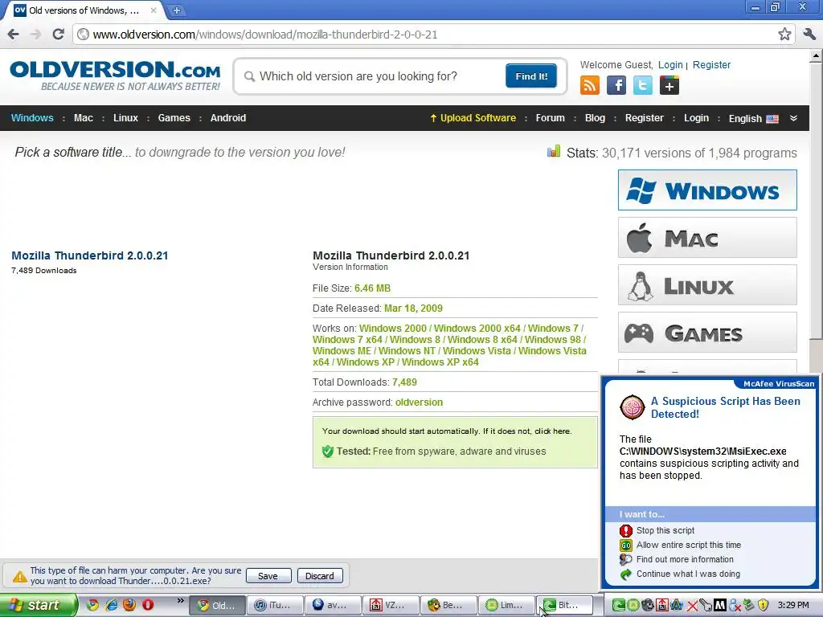Expand quick launch overflow chevron
Viewport: 823px width, 617px height.
tap(181, 601)
